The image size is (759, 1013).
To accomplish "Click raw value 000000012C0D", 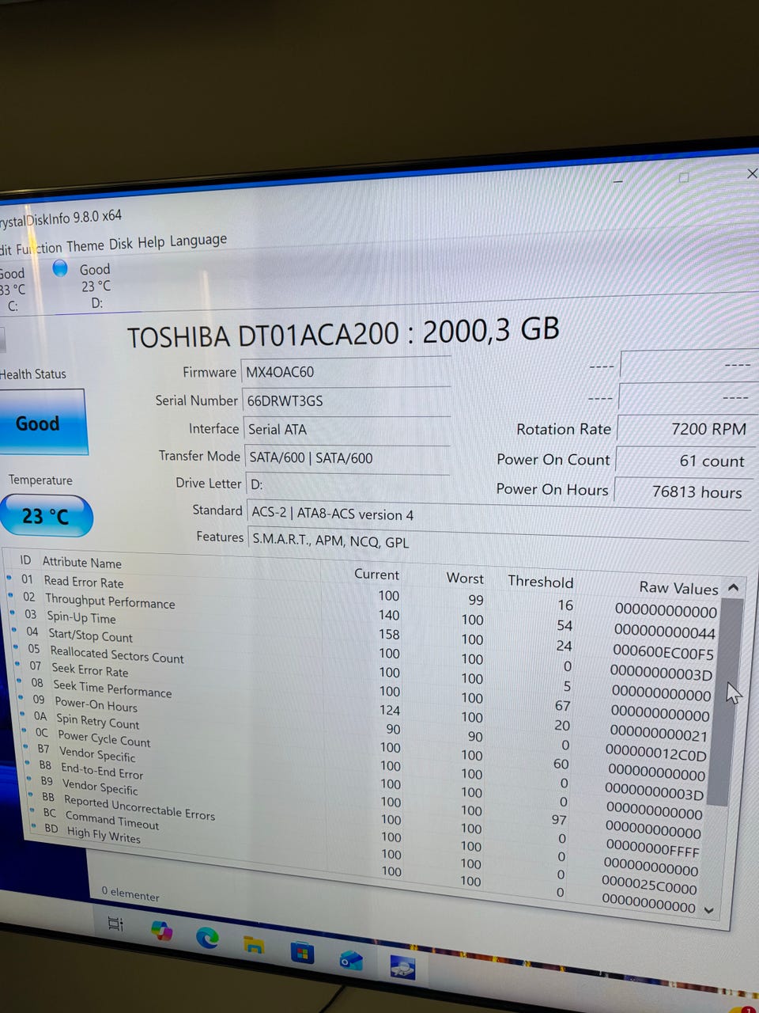I will (655, 753).
